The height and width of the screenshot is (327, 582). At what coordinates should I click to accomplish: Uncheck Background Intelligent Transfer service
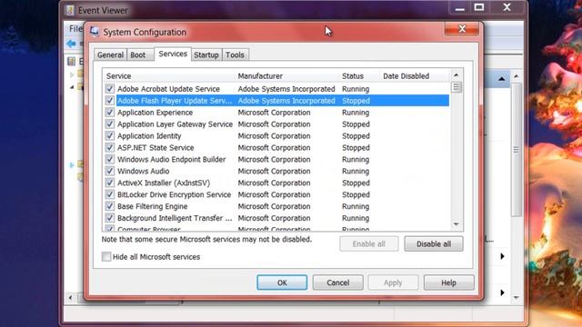click(109, 218)
